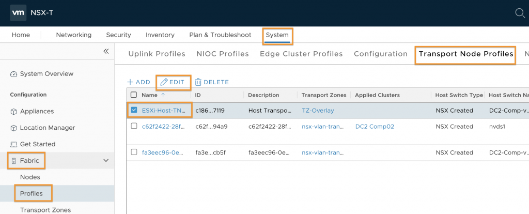The height and width of the screenshot is (214, 529).
Task: Switch to Uplink Profiles tab
Action: (157, 54)
